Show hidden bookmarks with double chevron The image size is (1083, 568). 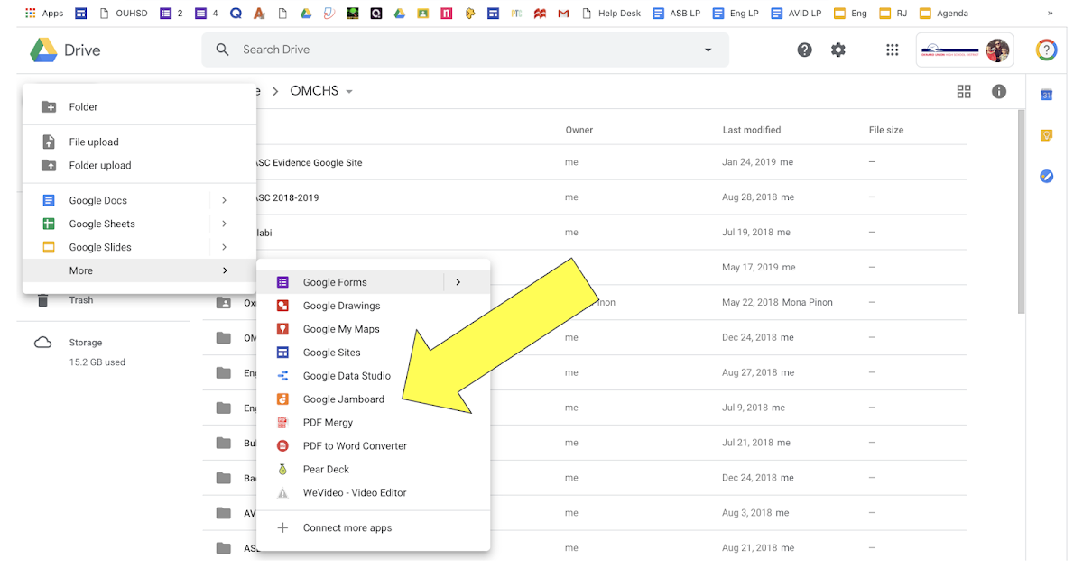[x=1050, y=14]
